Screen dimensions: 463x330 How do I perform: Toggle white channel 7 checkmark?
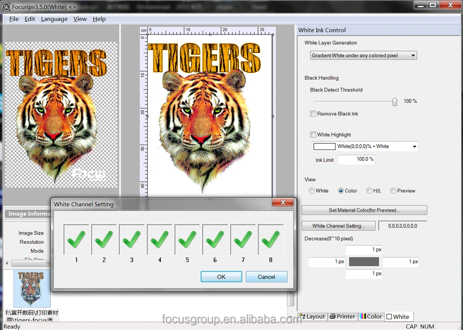pyautogui.click(x=243, y=240)
